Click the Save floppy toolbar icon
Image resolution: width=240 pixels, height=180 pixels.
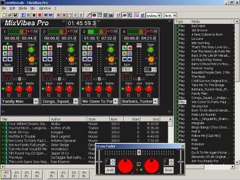(x=15, y=15)
